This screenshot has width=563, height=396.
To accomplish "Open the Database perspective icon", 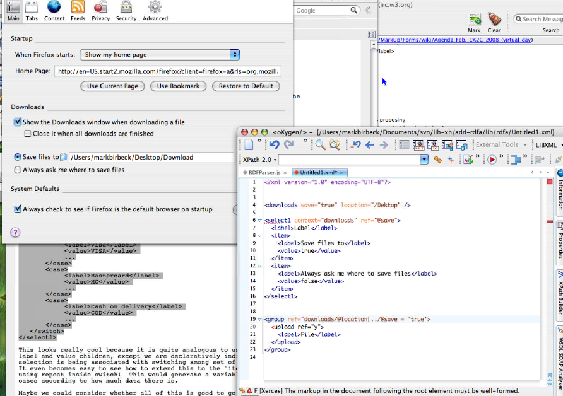I will (462, 144).
